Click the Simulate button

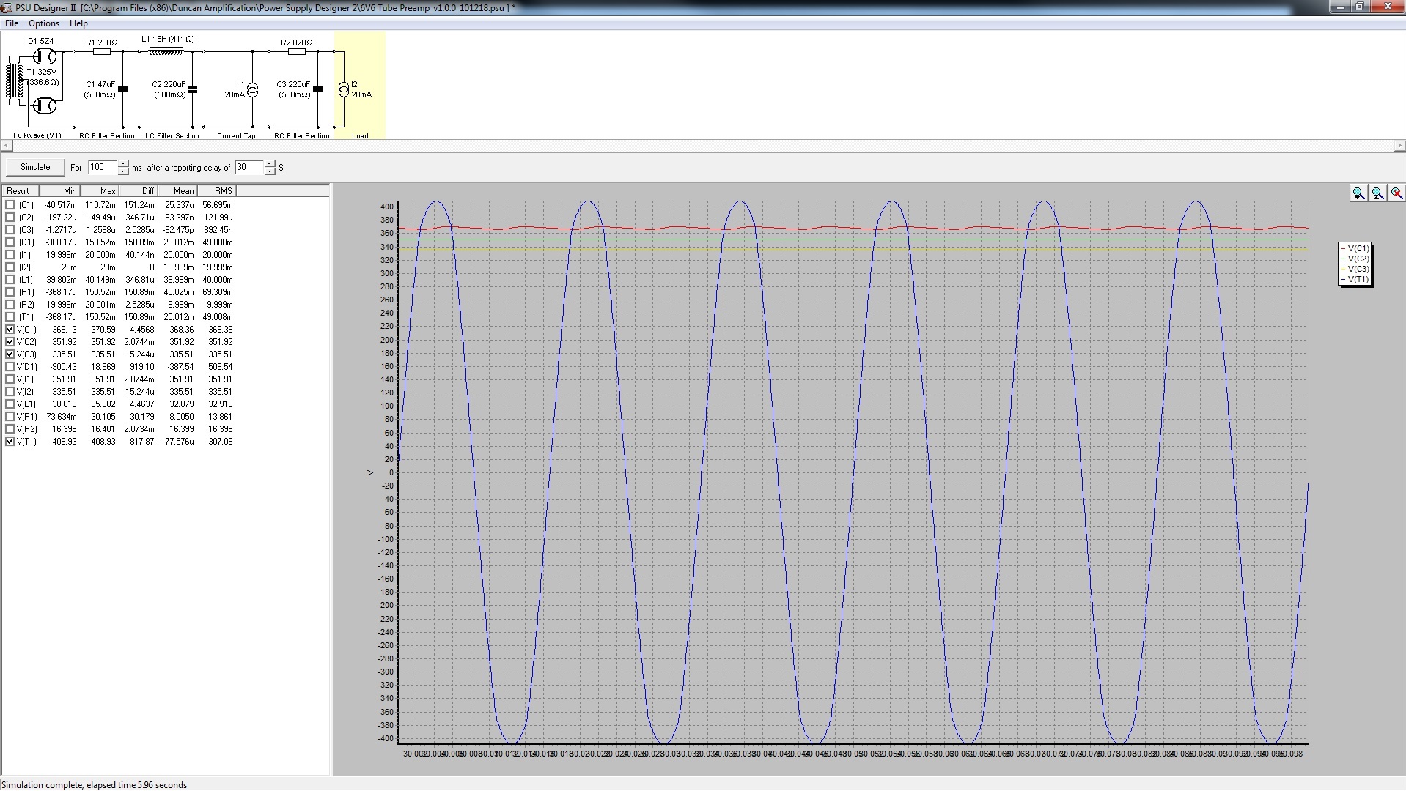coord(35,167)
